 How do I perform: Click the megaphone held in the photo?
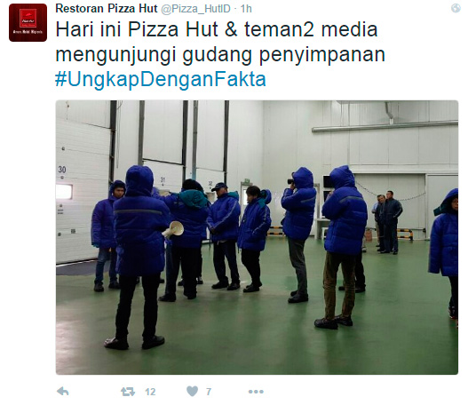tap(174, 229)
